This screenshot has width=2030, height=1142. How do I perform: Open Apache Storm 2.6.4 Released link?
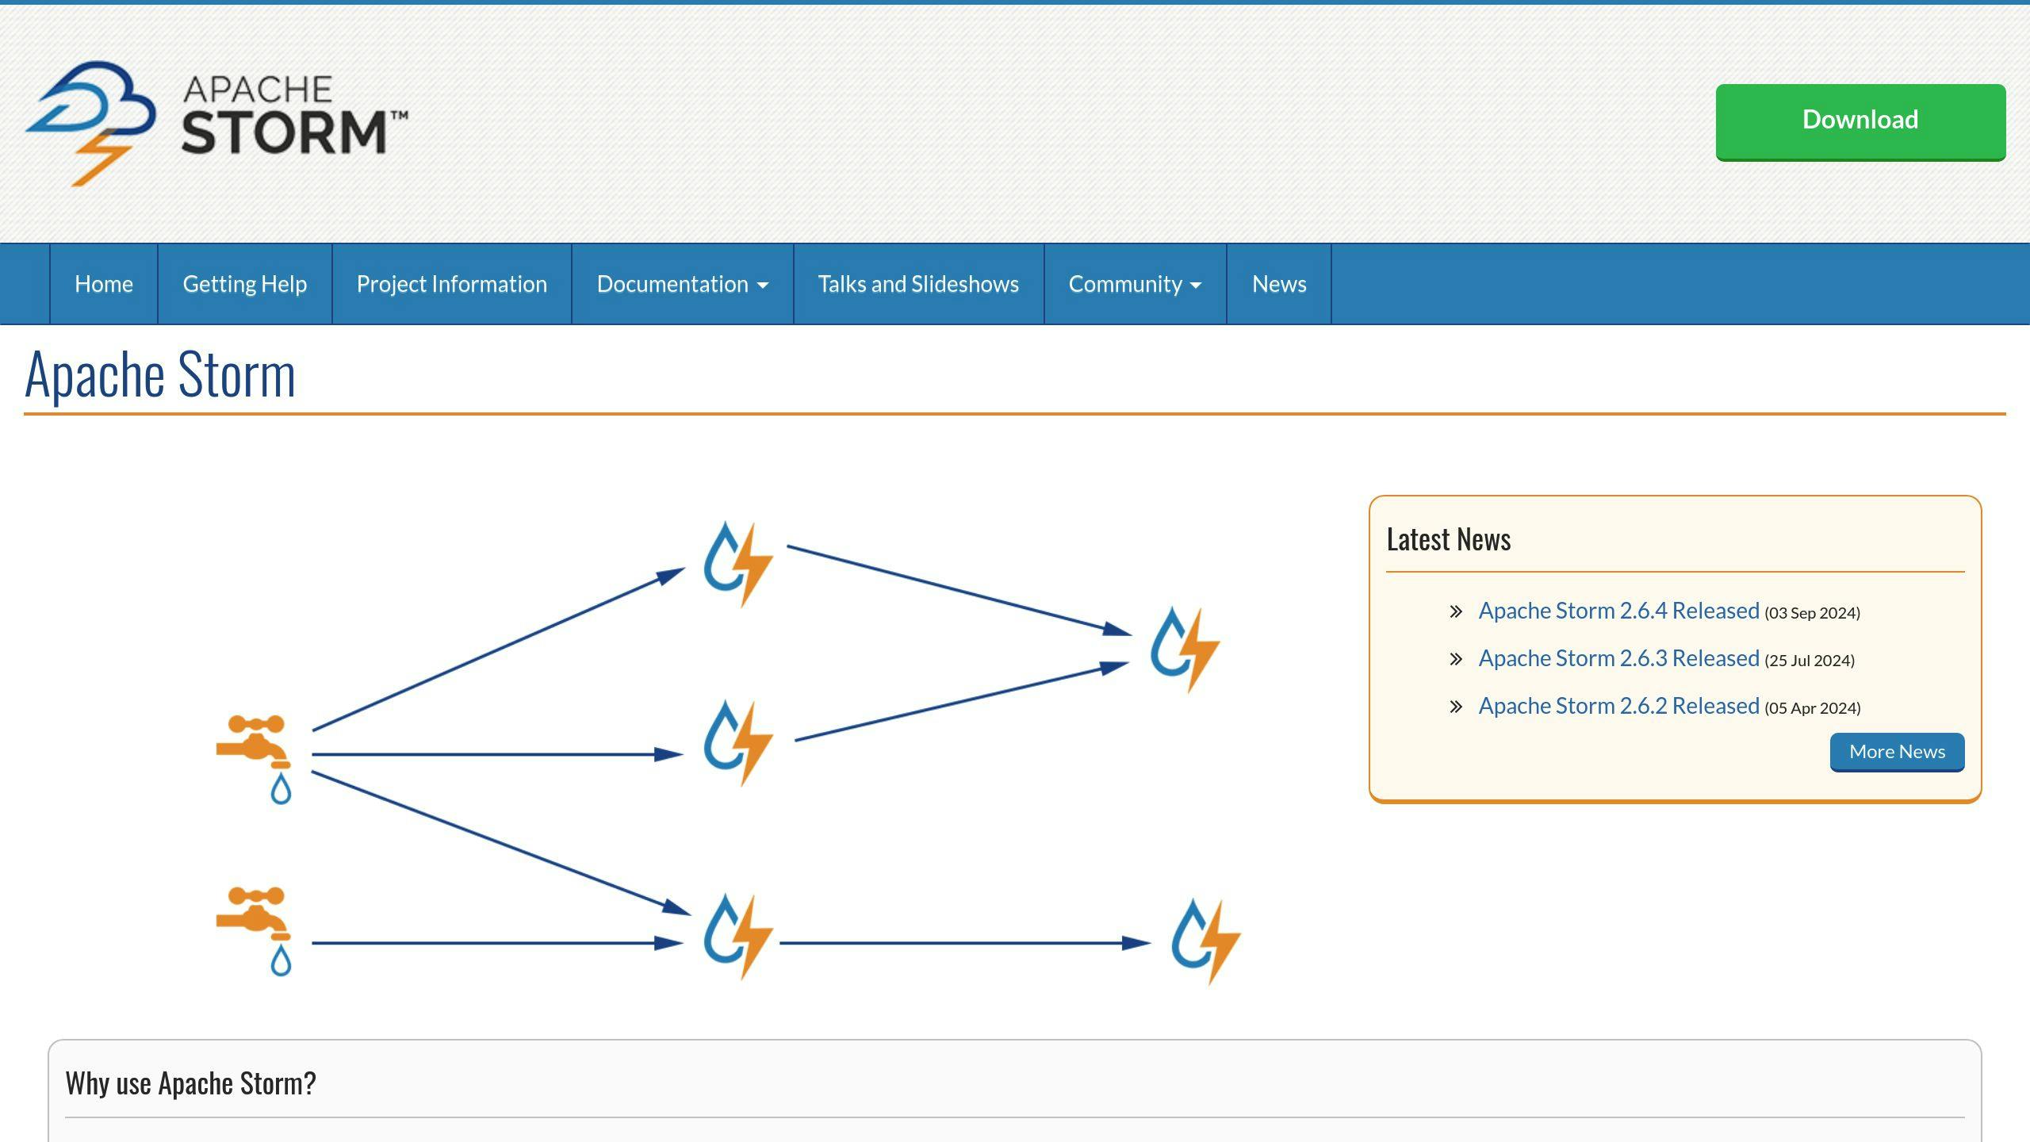[1618, 611]
